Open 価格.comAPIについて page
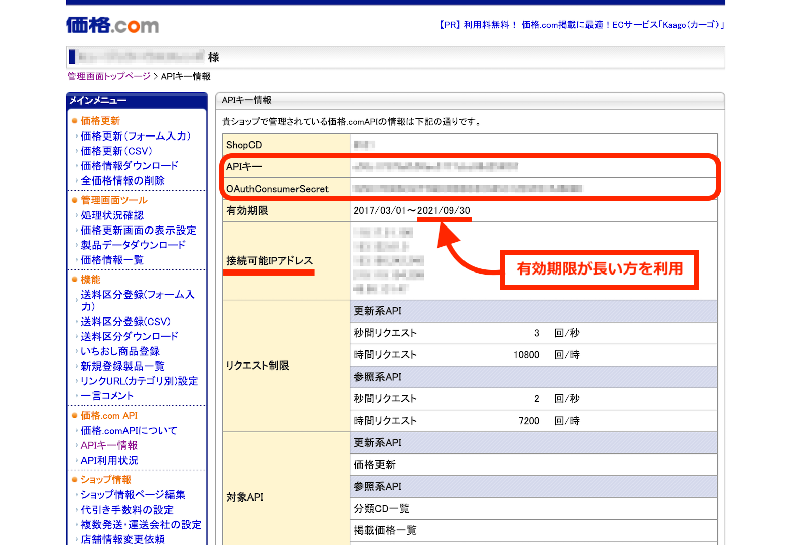 coord(129,431)
